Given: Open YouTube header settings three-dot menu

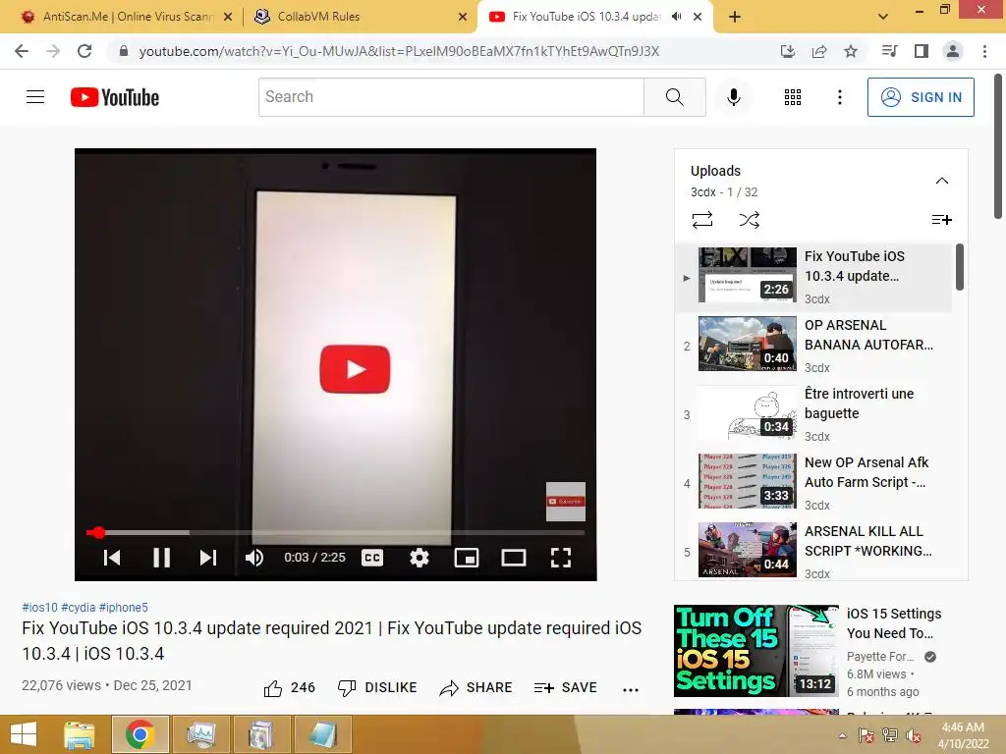Looking at the screenshot, I should coord(839,97).
